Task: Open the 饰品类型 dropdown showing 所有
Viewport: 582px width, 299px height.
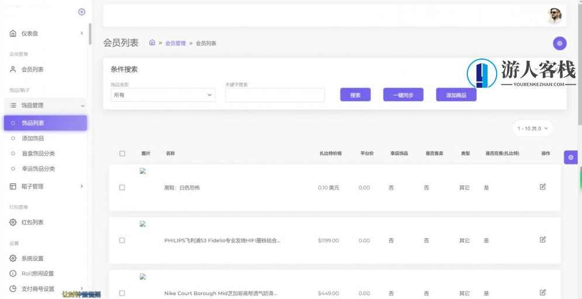Action: click(163, 95)
